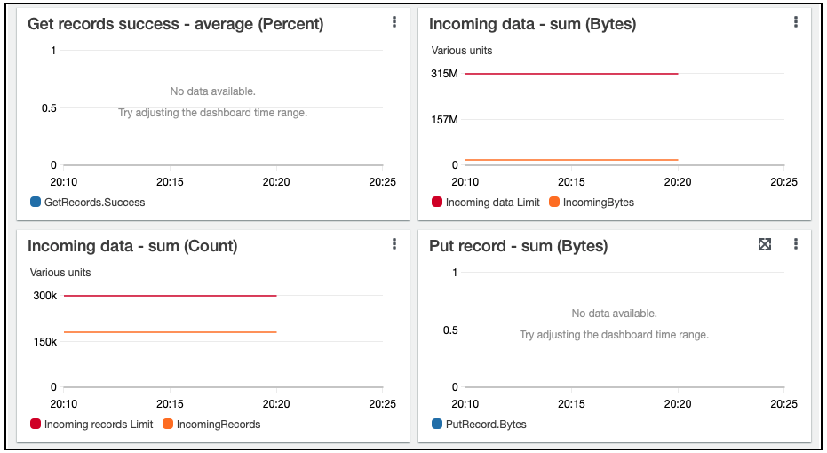Click the GetRecords.Success legend label
The height and width of the screenshot is (453, 827).
coord(94,203)
